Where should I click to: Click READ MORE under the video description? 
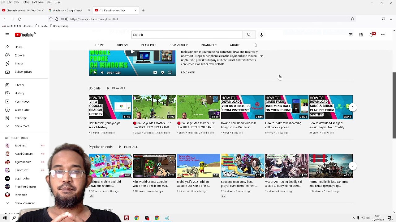[x=188, y=72]
